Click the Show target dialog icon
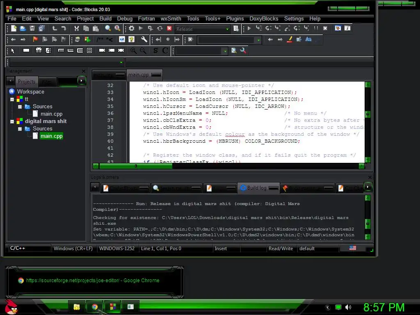The image size is (420, 315). pyautogui.click(x=236, y=28)
